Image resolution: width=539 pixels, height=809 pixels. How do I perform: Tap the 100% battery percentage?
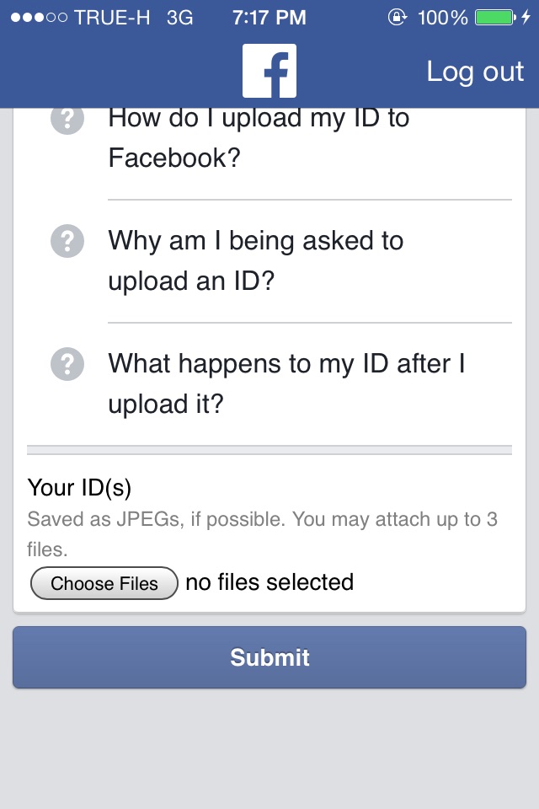tap(442, 18)
